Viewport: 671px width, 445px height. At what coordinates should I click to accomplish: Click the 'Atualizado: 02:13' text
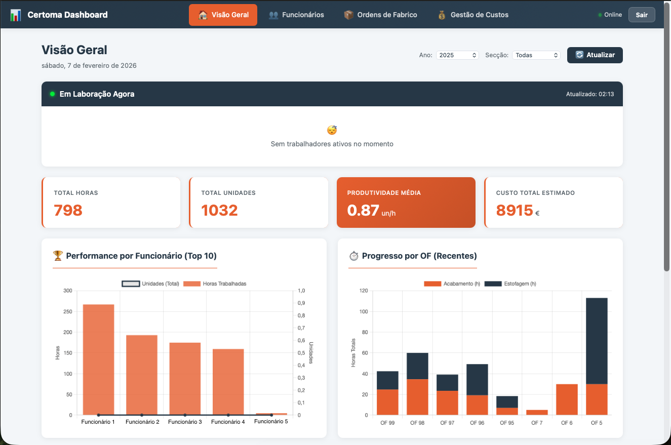coord(590,94)
